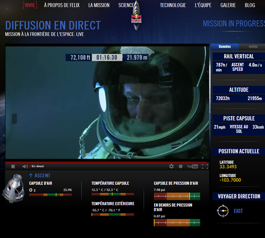Click the 25.9% oxygen reading
Screen dimensions: 265x238
(x=68, y=190)
